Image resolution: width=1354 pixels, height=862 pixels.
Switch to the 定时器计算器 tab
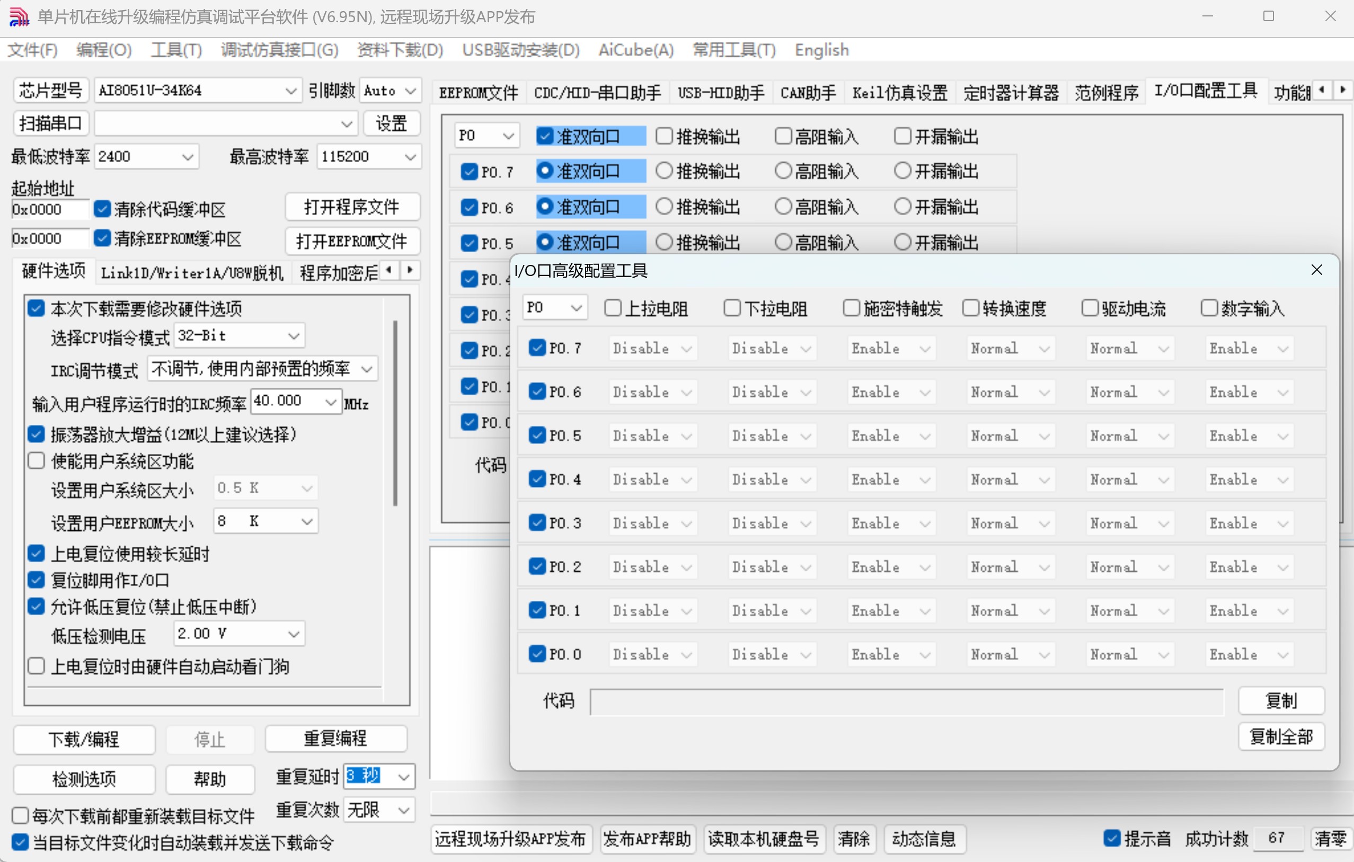(1011, 92)
